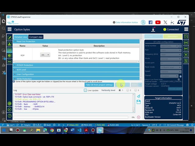Select the OB option bytes sidebar icon
The height and width of the screenshot is (146, 195).
9,50
